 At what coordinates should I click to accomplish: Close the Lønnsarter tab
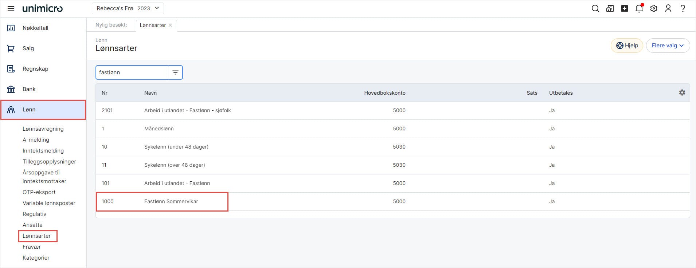point(170,25)
